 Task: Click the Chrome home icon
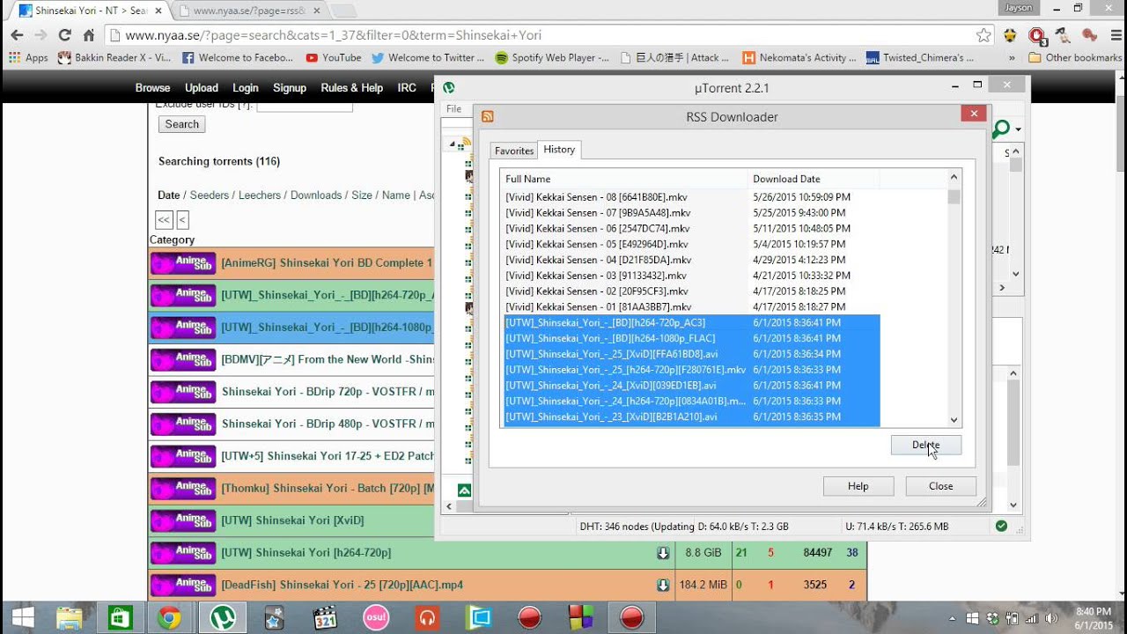[x=89, y=35]
